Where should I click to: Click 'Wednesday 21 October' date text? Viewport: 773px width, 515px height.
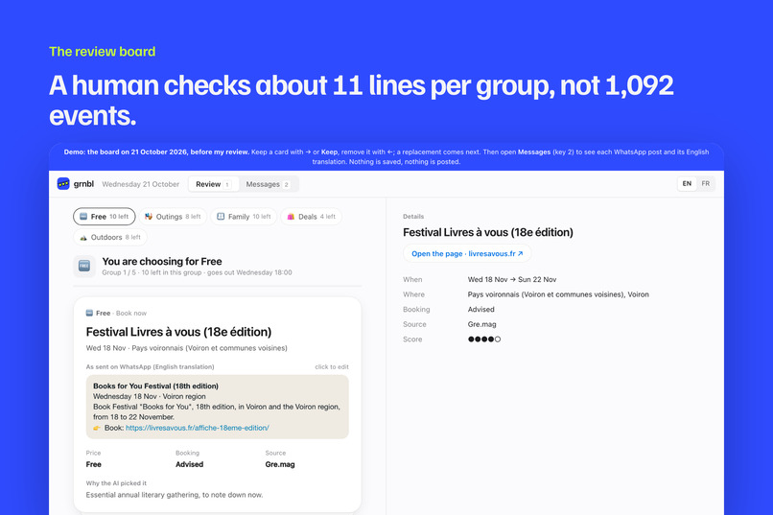click(x=140, y=184)
